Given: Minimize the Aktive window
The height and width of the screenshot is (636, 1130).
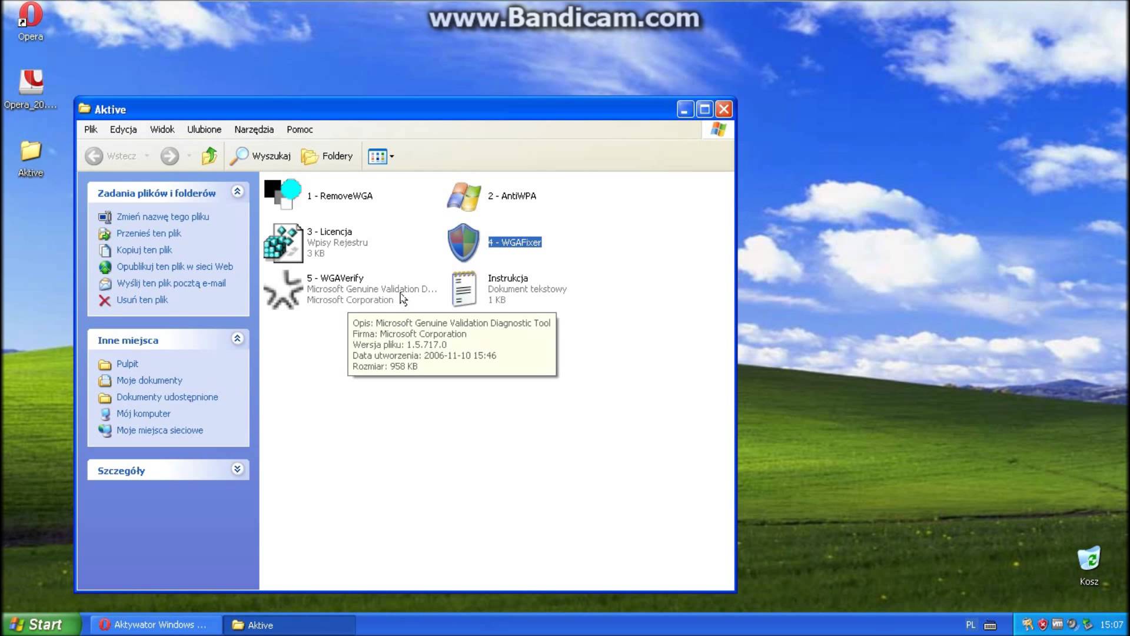Looking at the screenshot, I should point(685,110).
